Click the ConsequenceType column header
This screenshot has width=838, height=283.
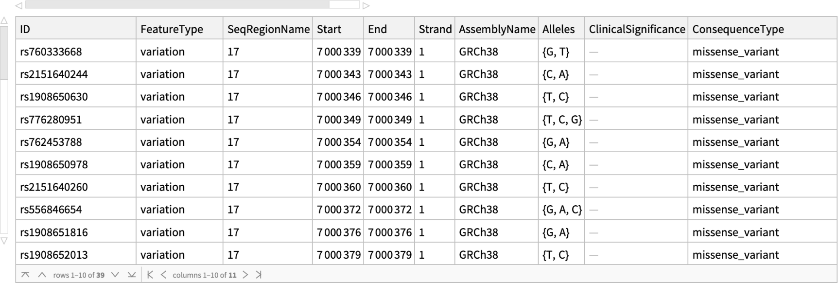click(x=738, y=29)
